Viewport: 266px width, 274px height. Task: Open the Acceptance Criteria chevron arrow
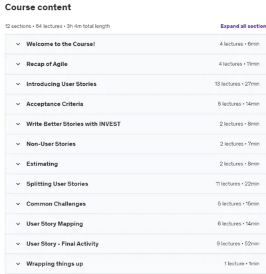coord(18,104)
